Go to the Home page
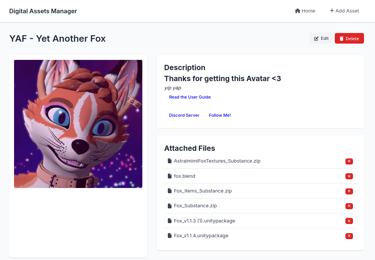This screenshot has width=375, height=260. 305,11
